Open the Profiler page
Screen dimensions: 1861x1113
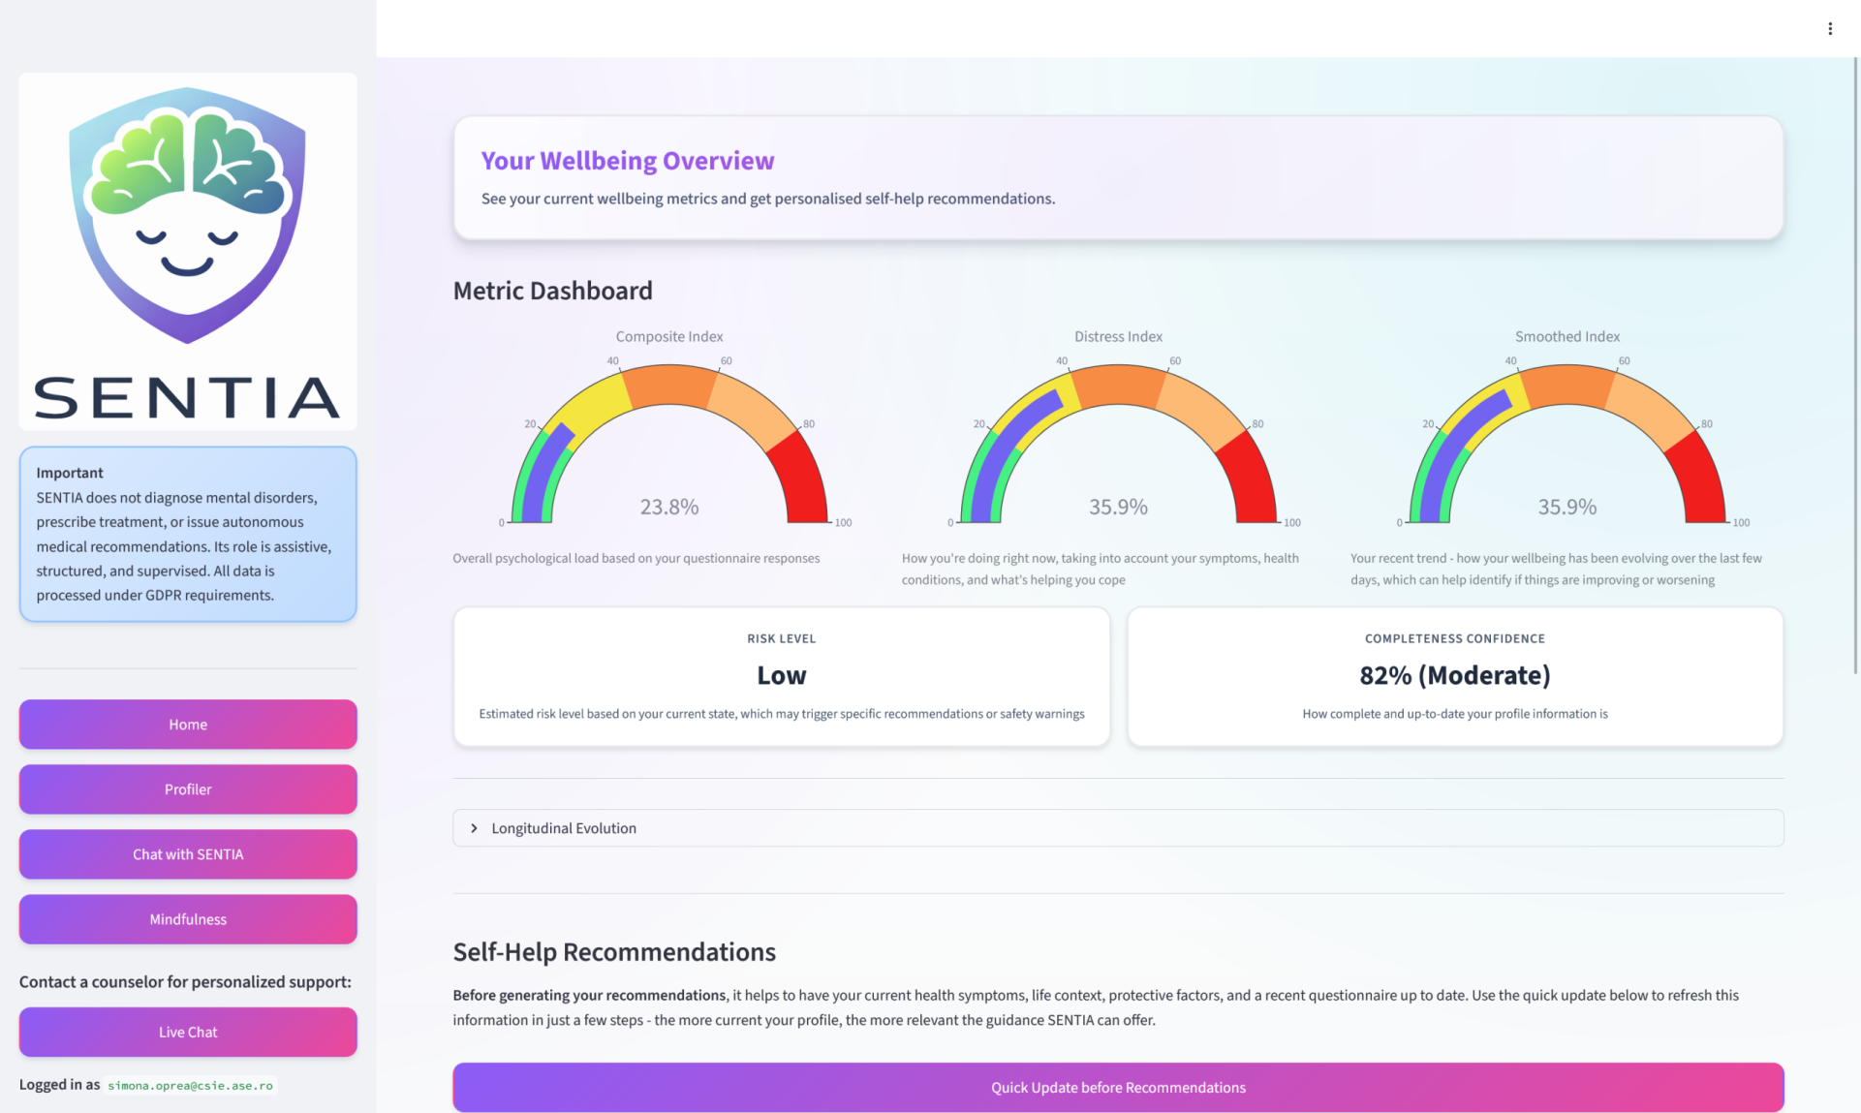pyautogui.click(x=188, y=789)
